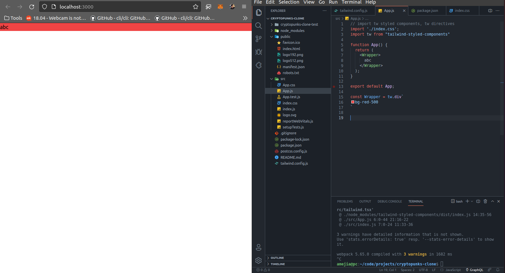This screenshot has width=505, height=273.
Task: Click the red color swatch beside bg-red-500
Action: point(352,102)
